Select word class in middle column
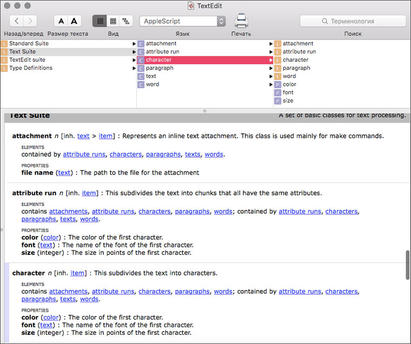 point(205,84)
